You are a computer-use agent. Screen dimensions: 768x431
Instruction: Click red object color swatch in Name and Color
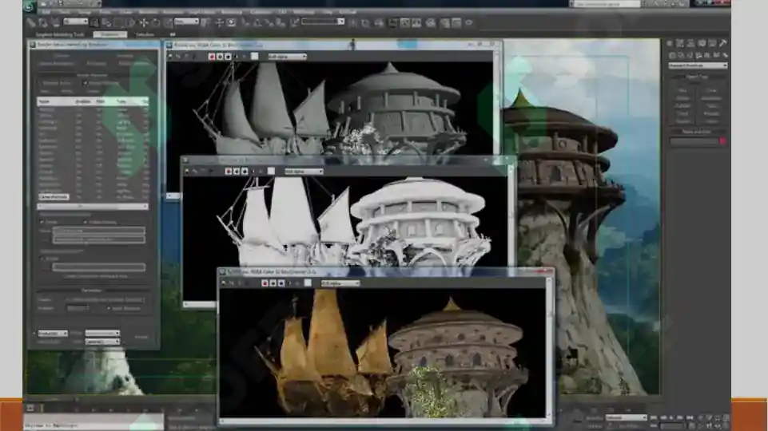(x=723, y=141)
